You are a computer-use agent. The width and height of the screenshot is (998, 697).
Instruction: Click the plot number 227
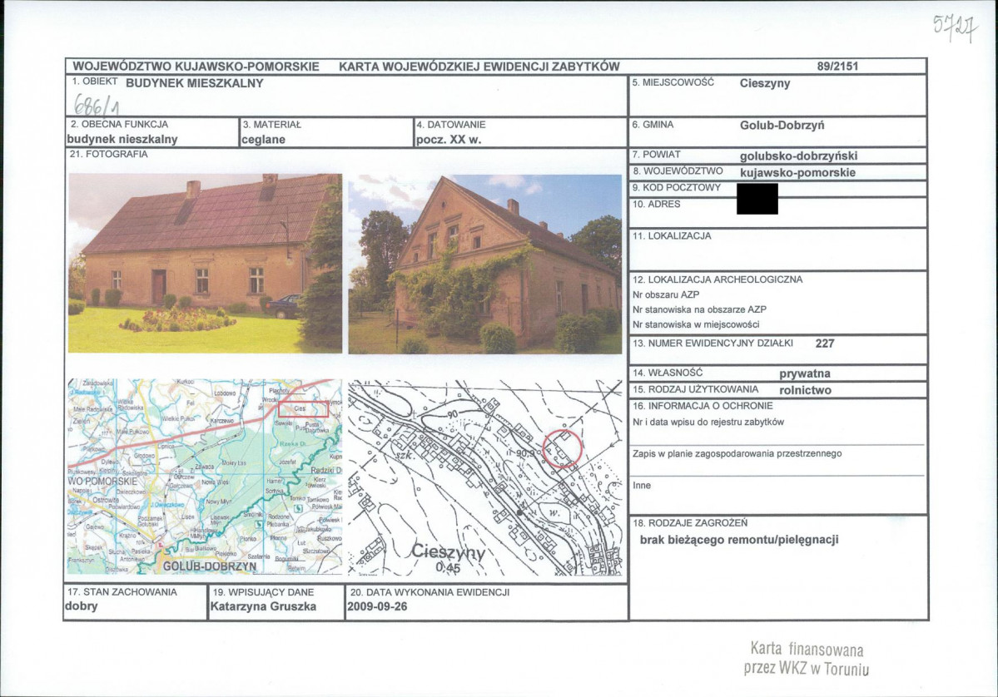(825, 344)
